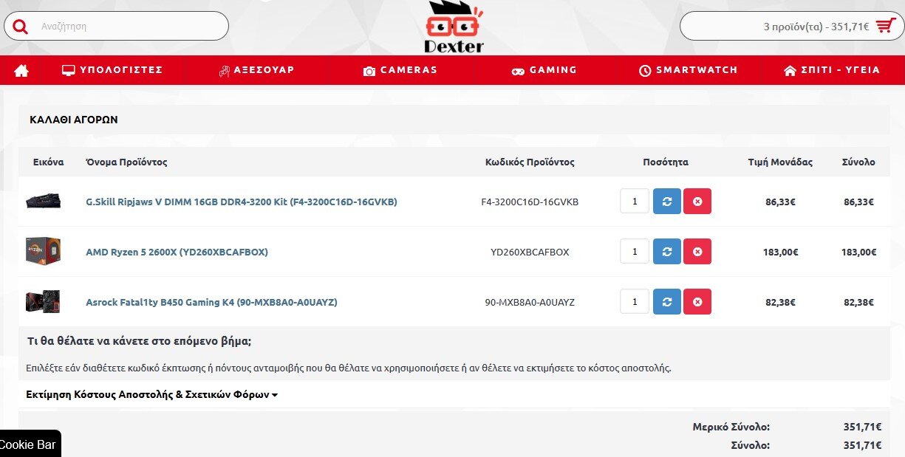Click the G.Skill RAM product thumbnail
The image size is (905, 457).
(x=43, y=202)
